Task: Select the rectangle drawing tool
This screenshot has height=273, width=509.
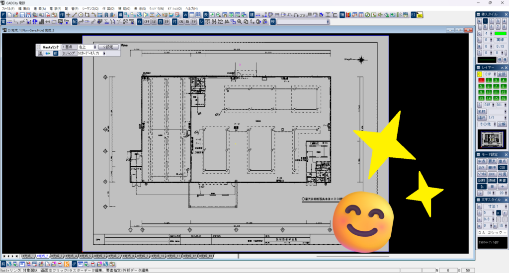Action: [x=87, y=15]
